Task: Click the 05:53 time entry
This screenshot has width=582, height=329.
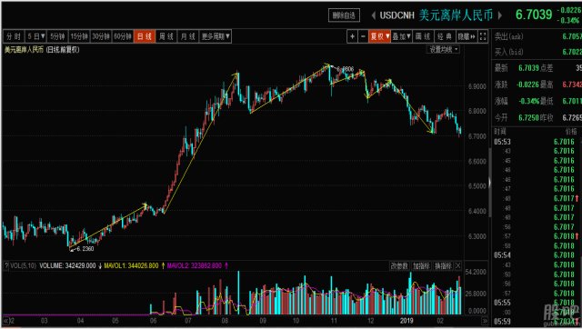Action: (502, 142)
